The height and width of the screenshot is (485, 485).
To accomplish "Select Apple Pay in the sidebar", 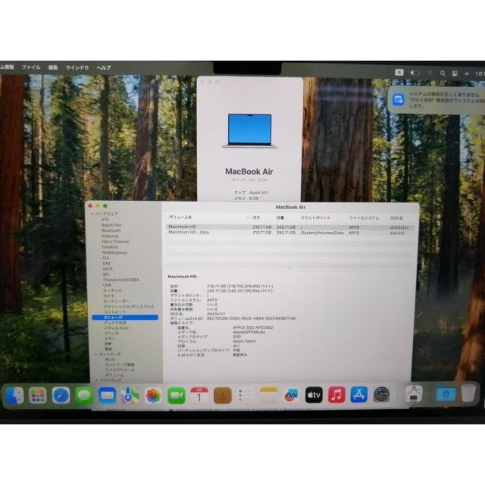I will click(x=111, y=225).
